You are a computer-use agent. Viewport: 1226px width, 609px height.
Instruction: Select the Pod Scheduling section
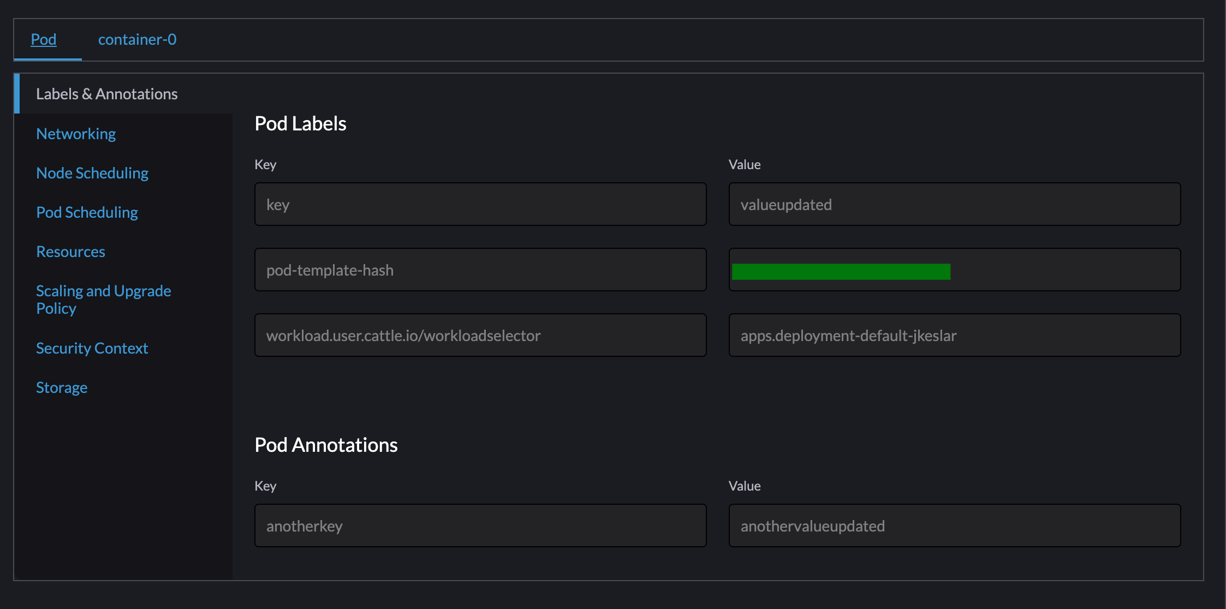[87, 212]
